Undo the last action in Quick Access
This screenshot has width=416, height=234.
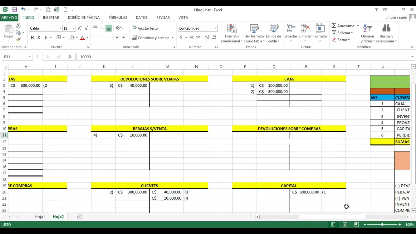[23, 10]
